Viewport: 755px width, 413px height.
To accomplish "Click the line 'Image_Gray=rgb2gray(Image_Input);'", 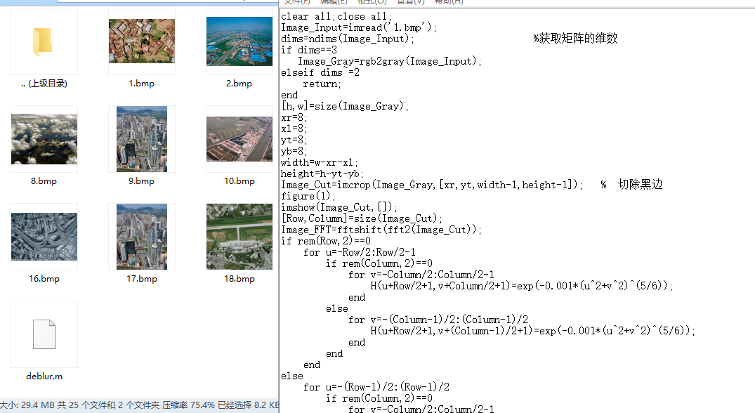I will (x=390, y=61).
